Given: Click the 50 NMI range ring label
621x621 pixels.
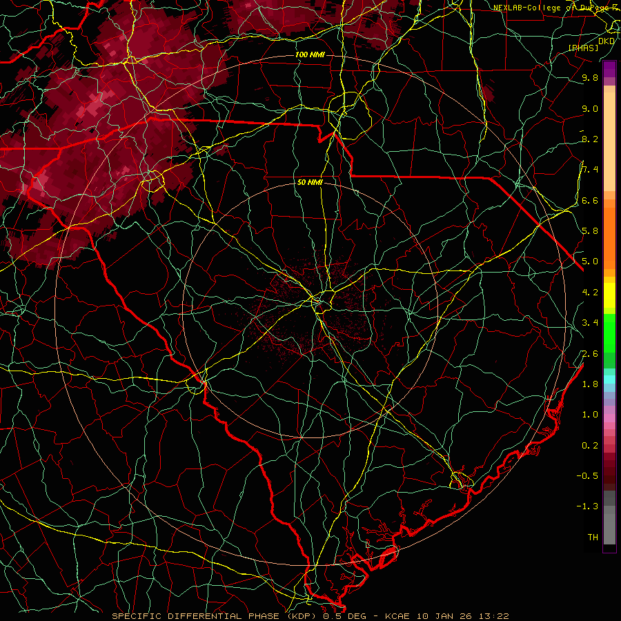Looking at the screenshot, I should point(310,183).
